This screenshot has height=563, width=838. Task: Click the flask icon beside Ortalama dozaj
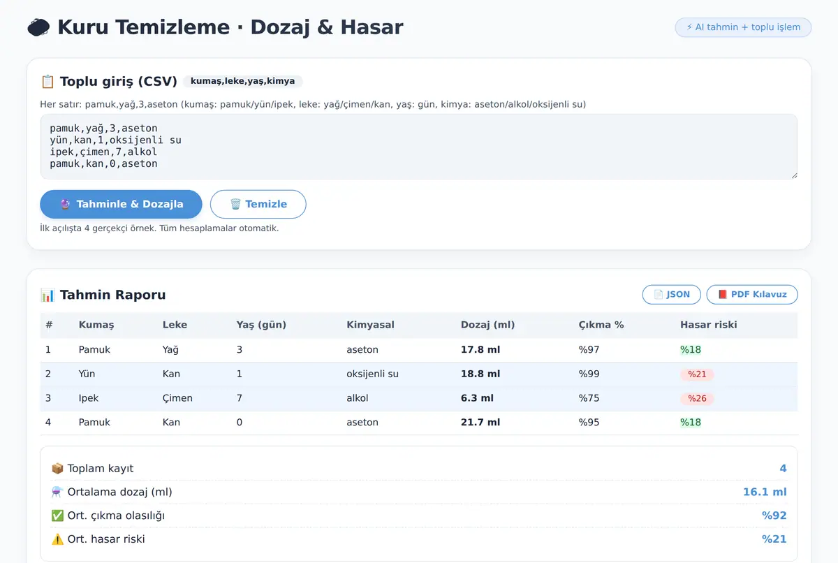57,492
